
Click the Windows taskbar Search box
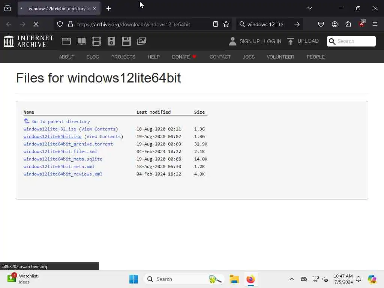pyautogui.click(x=184, y=279)
